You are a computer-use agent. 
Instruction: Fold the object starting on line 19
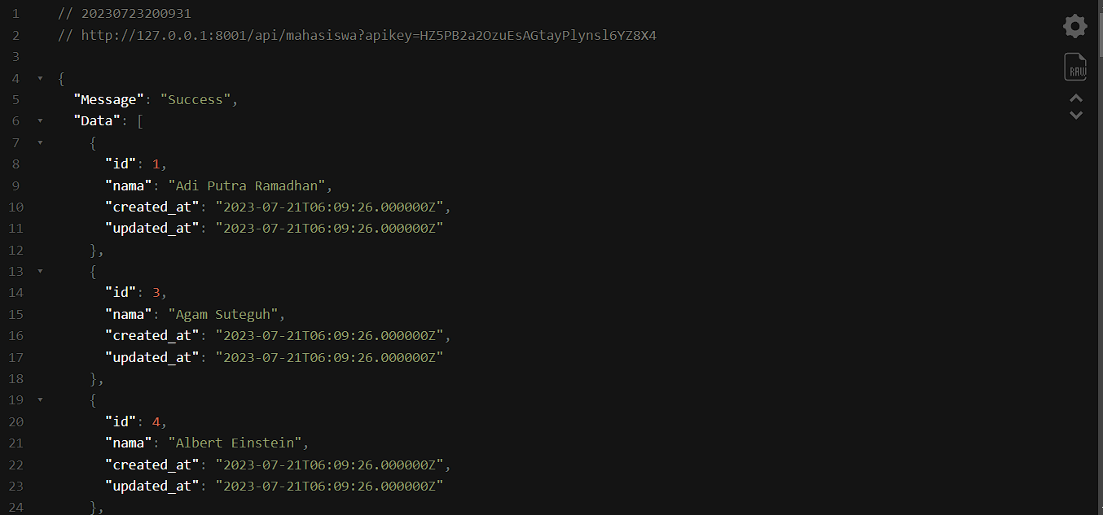pyautogui.click(x=40, y=400)
